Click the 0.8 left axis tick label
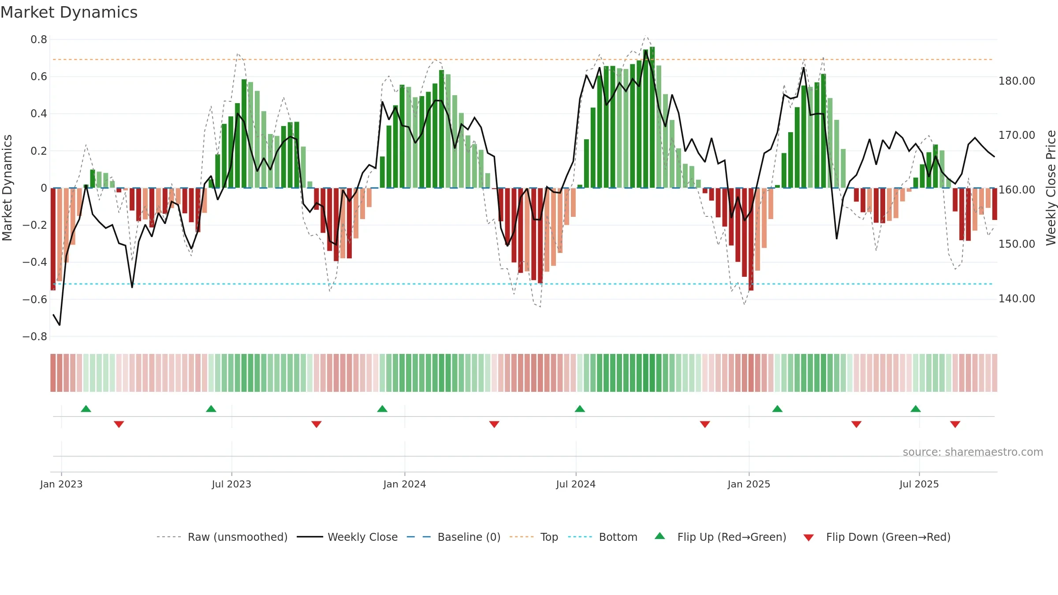This screenshot has width=1058, height=595. tap(39, 40)
